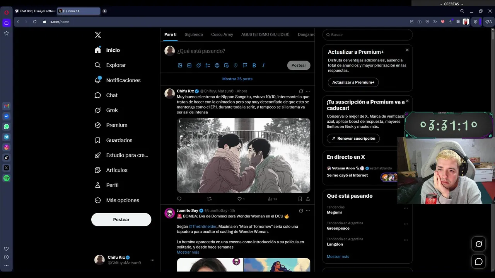The height and width of the screenshot is (278, 495).
Task: Open options for Megumi trend
Action: click(x=406, y=208)
